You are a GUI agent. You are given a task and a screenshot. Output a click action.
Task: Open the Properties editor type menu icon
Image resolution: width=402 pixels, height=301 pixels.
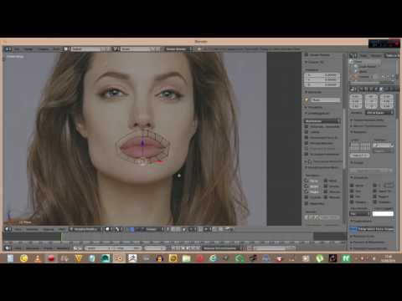point(353,89)
